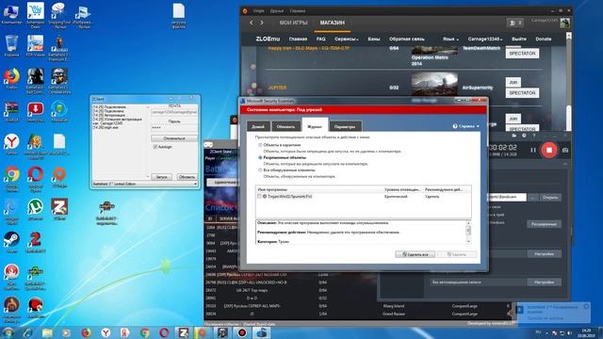The image size is (603, 339).
Task: Click the threat description scrollbar
Action: [x=468, y=232]
